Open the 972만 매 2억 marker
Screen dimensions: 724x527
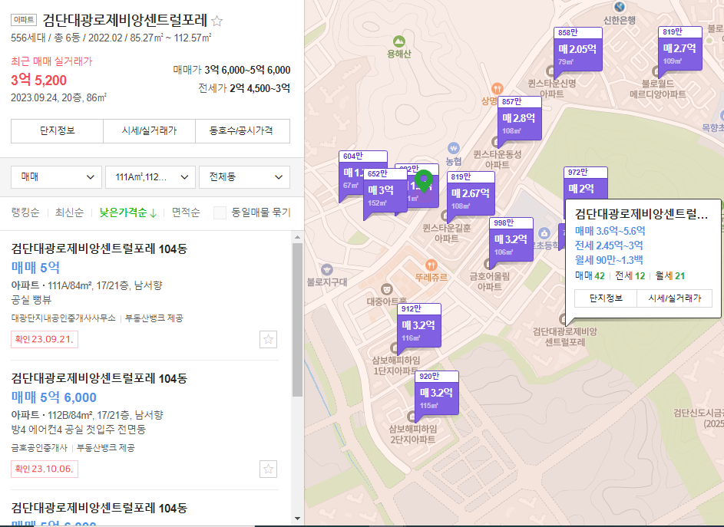point(585,183)
